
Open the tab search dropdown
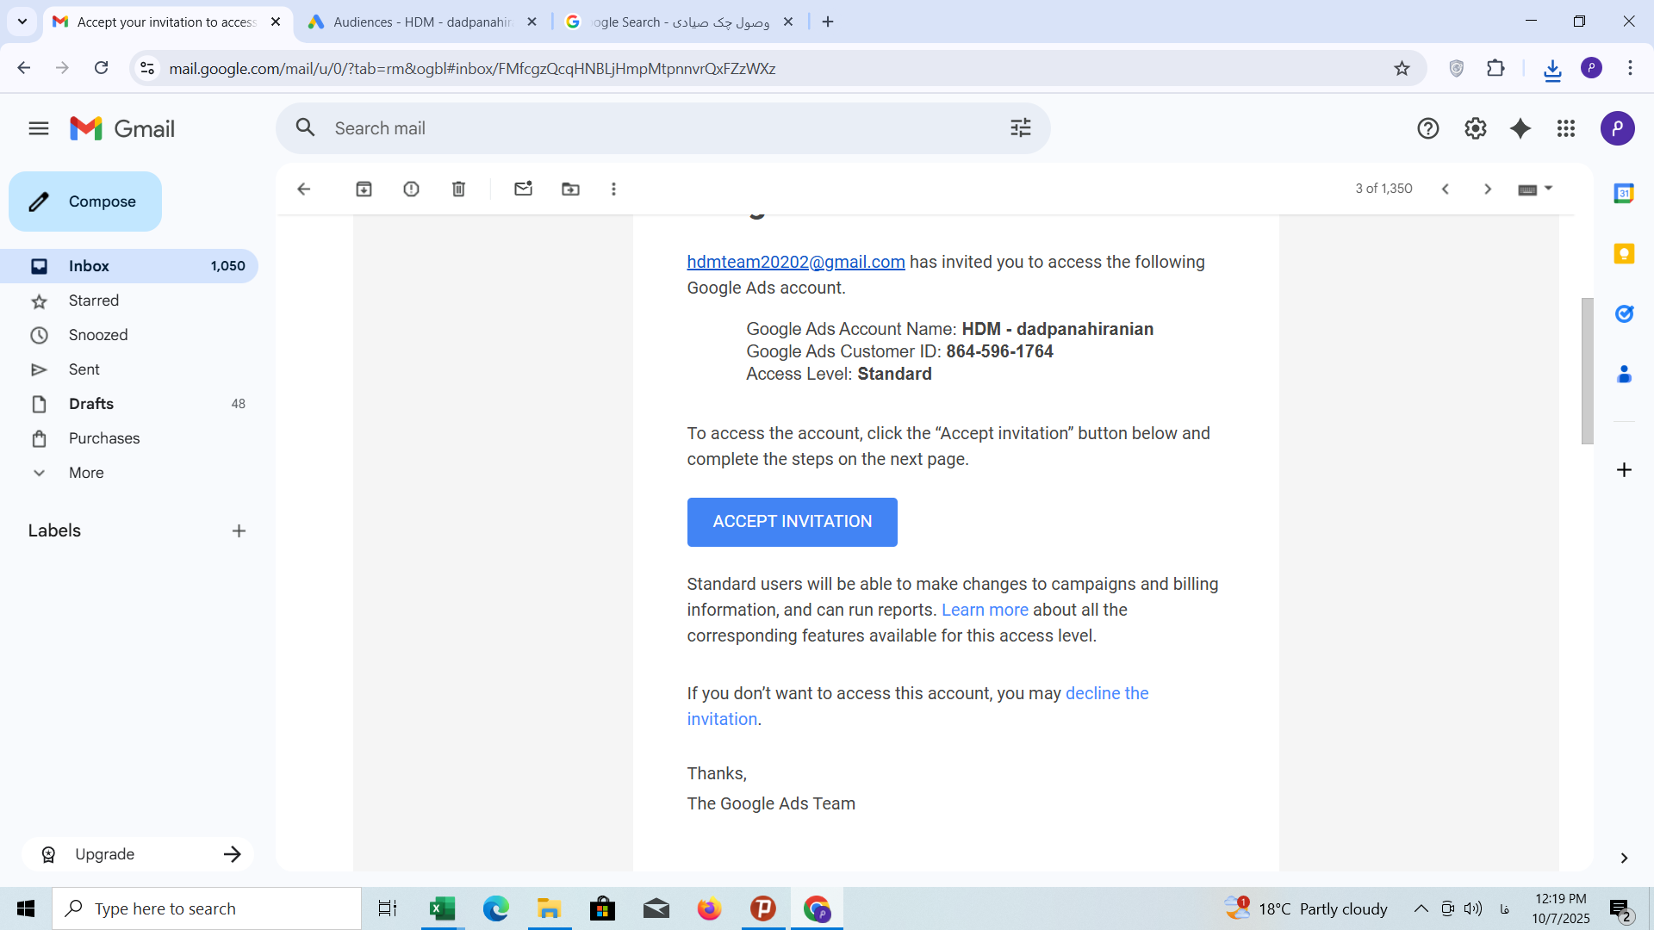(22, 22)
